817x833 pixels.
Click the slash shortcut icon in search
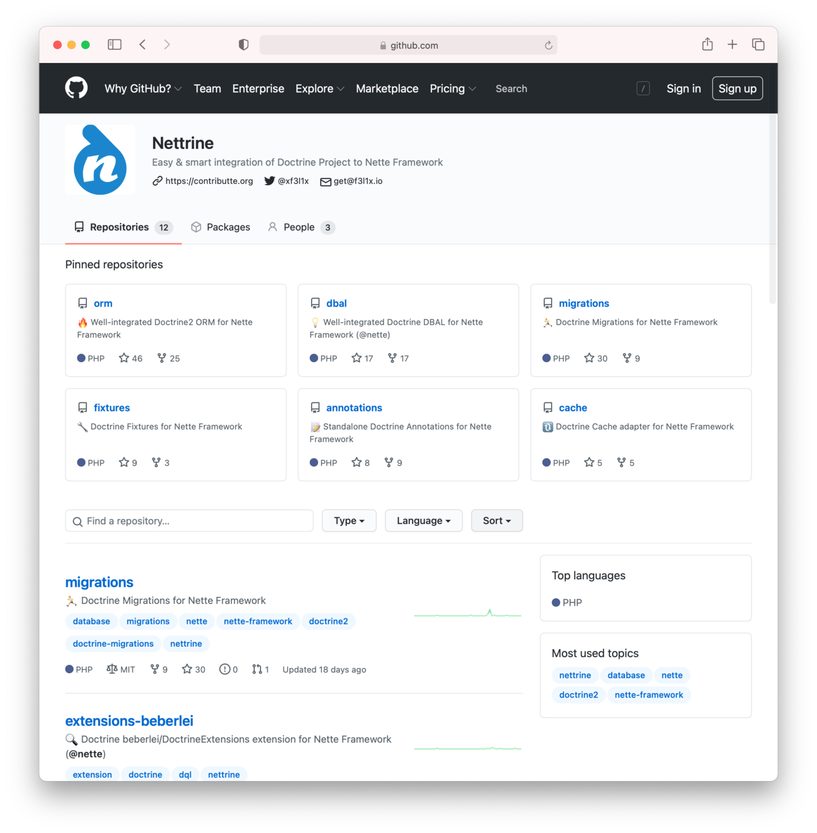point(643,89)
